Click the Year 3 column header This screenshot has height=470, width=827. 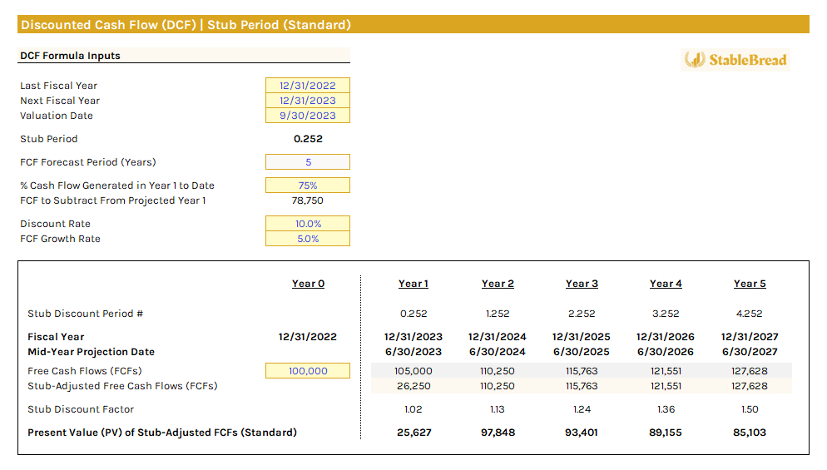tap(582, 284)
